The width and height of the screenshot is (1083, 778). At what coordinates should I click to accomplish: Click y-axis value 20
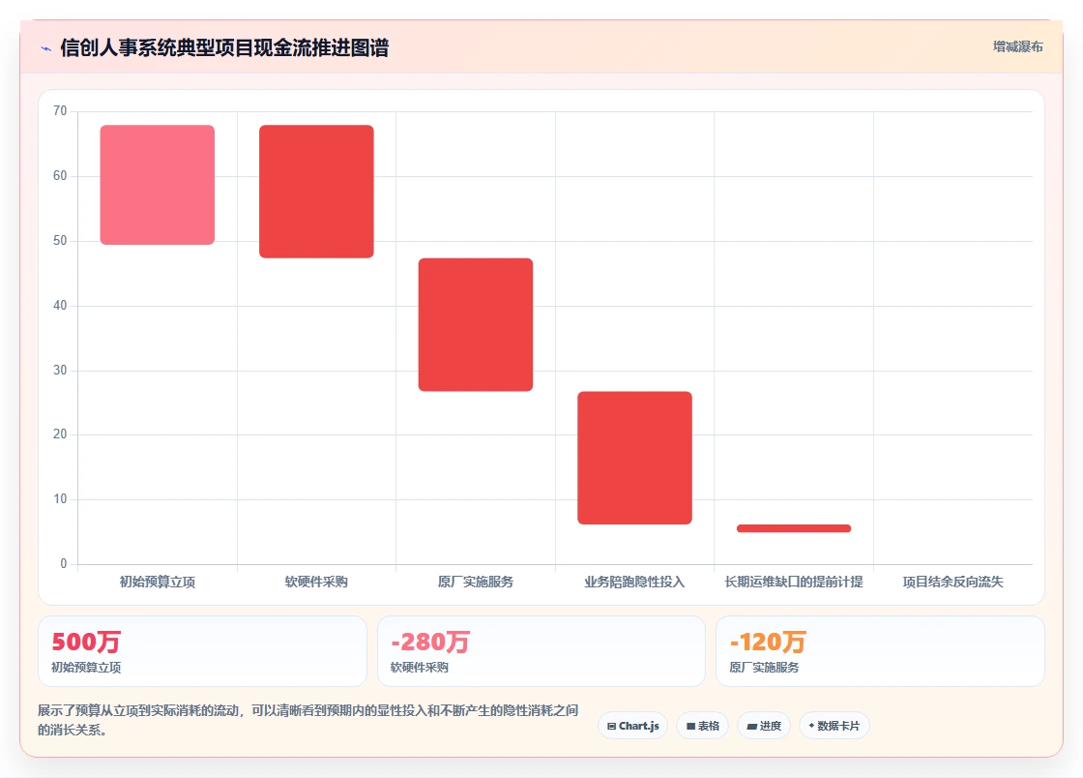pos(60,434)
